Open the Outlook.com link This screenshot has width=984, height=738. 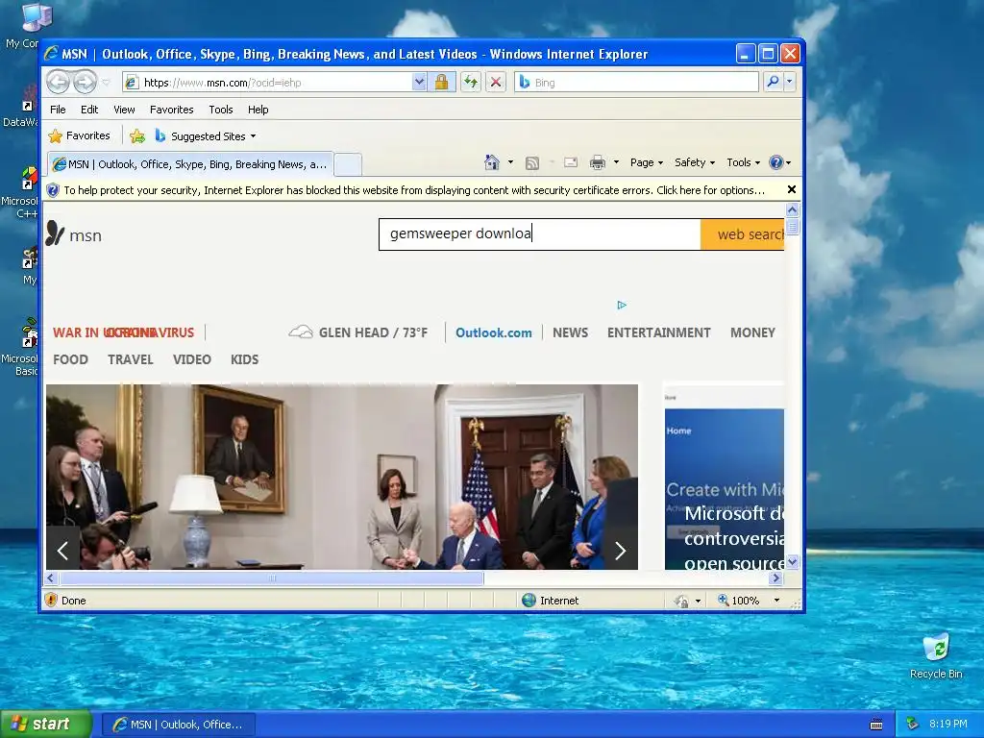pos(493,332)
